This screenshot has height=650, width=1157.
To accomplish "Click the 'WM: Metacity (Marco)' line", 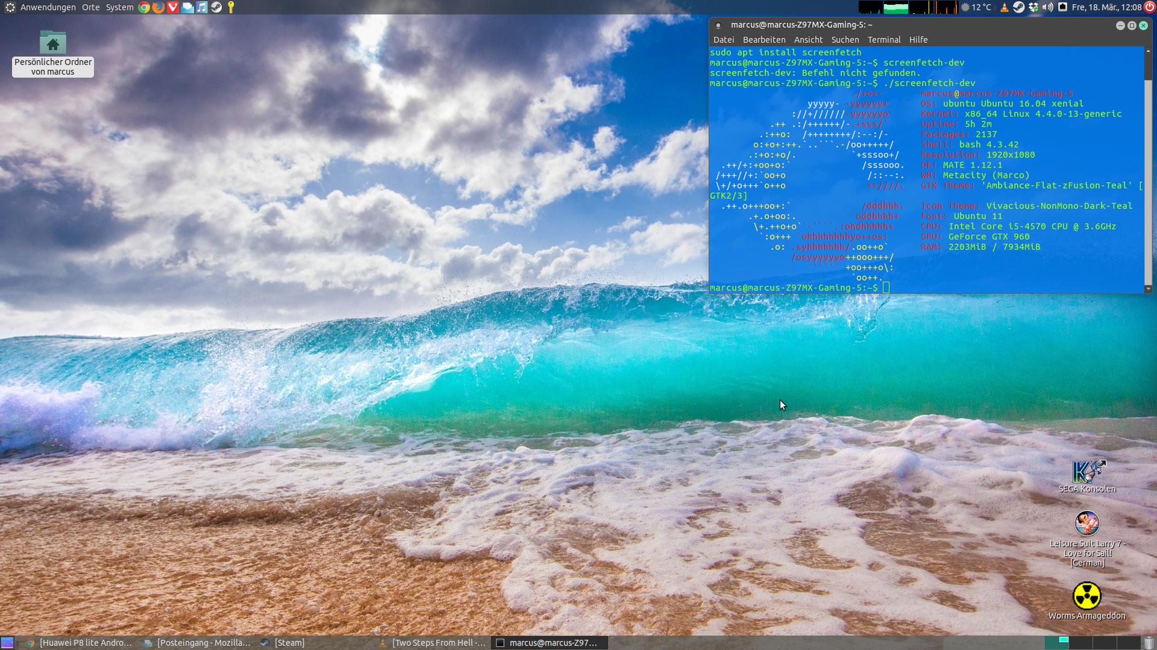I will pyautogui.click(x=975, y=175).
